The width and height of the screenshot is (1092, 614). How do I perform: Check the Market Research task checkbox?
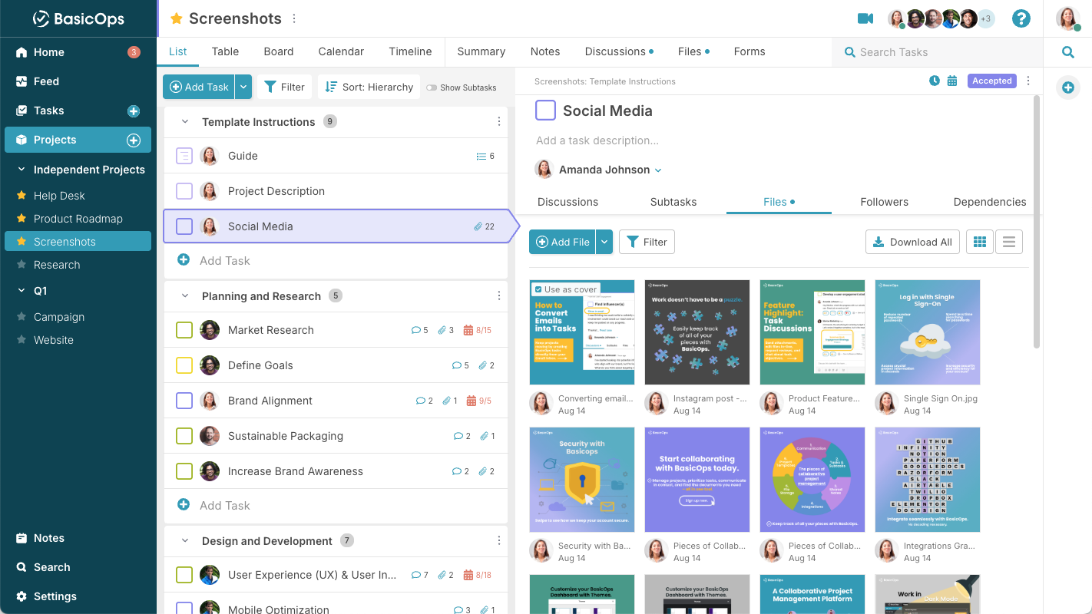click(x=184, y=330)
